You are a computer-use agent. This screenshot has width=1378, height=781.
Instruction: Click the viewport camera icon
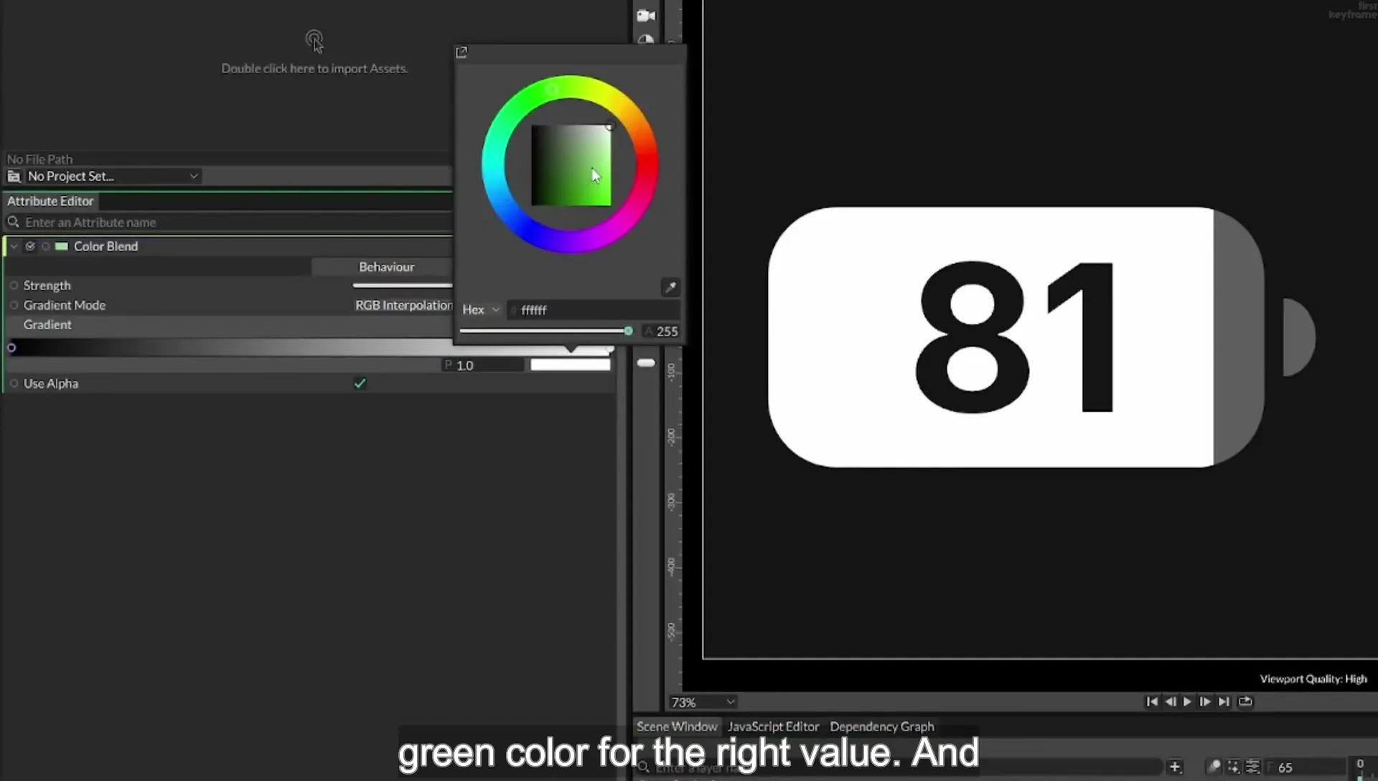(x=646, y=15)
